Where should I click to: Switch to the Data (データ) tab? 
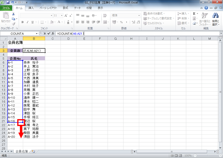click(77, 8)
